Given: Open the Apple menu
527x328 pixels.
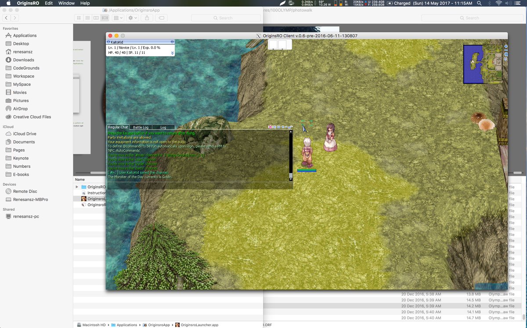Looking at the screenshot, I should click(8, 3).
